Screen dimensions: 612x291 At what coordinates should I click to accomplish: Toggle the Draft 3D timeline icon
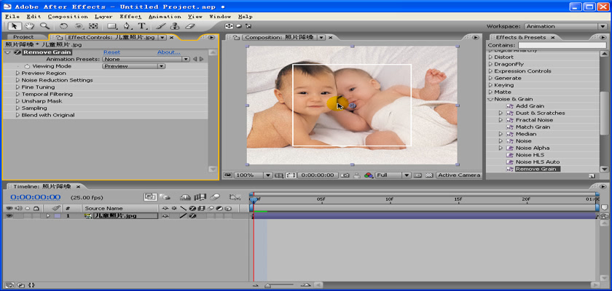[x=165, y=197]
